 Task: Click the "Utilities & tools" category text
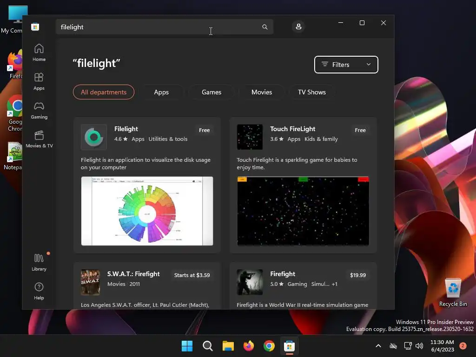168,139
